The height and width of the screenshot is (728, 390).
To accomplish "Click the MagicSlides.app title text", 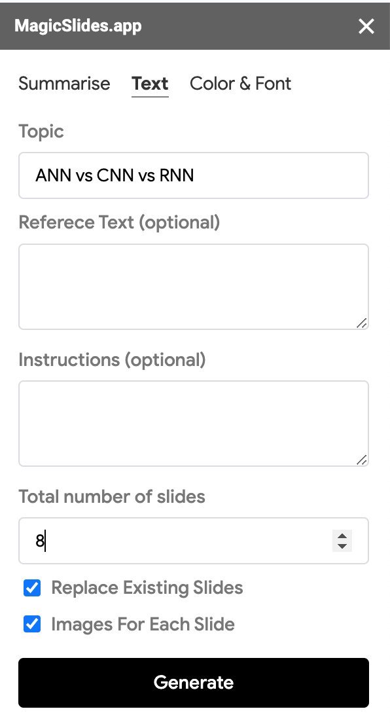I will [x=79, y=26].
